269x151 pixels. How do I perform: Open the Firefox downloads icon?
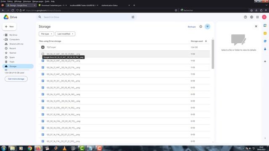pos(256,10)
